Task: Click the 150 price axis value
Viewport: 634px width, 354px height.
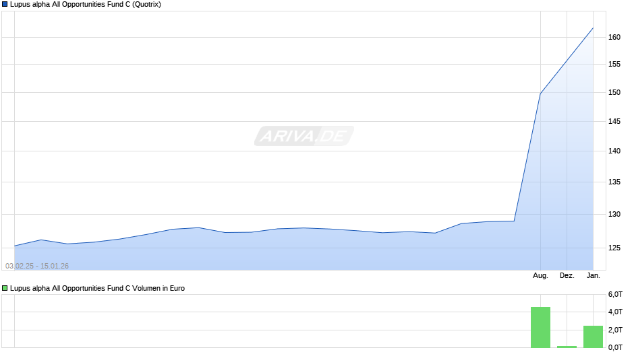Action: tap(614, 92)
